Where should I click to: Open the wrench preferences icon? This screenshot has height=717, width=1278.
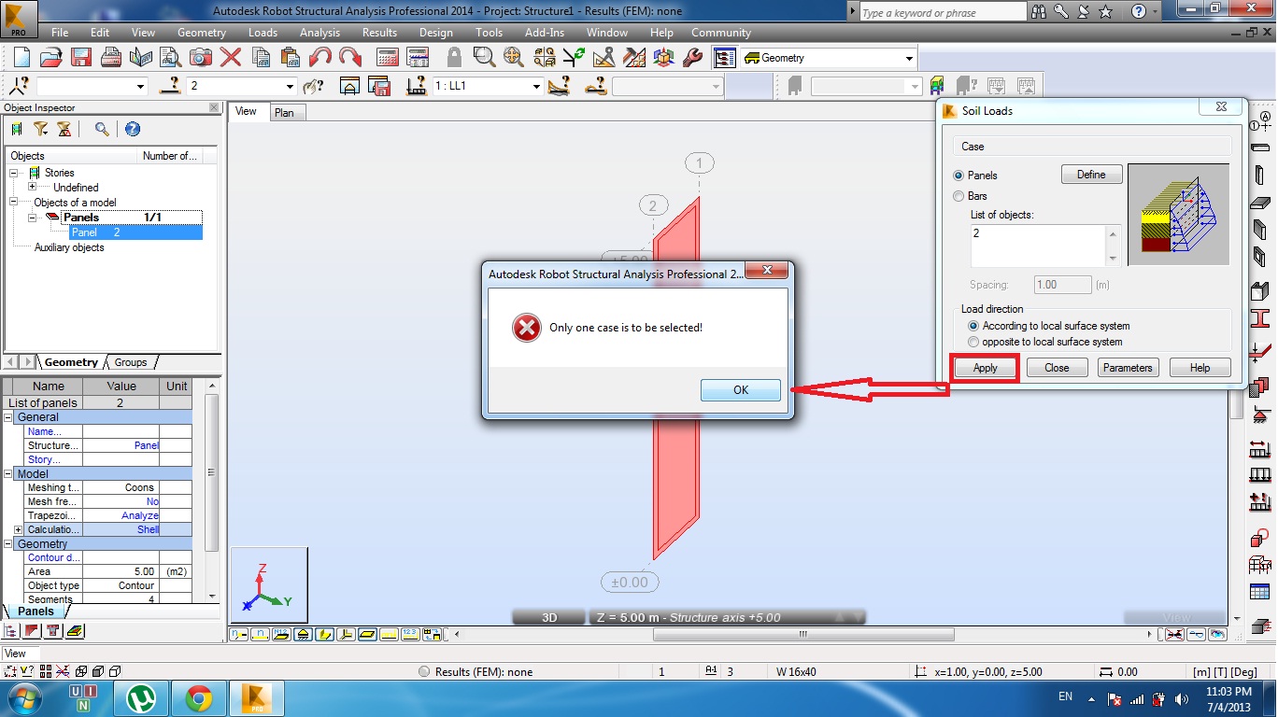[692, 57]
